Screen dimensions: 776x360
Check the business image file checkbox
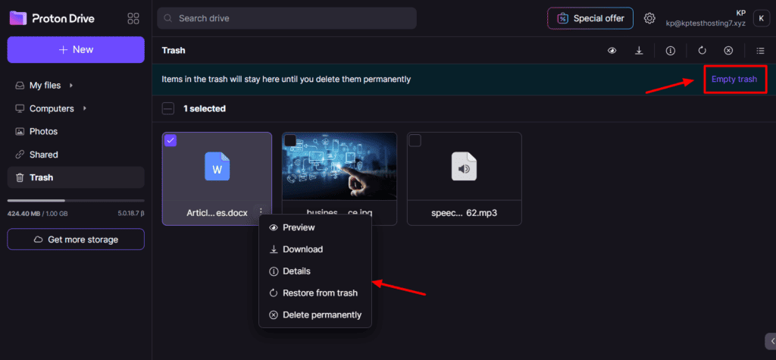point(290,140)
